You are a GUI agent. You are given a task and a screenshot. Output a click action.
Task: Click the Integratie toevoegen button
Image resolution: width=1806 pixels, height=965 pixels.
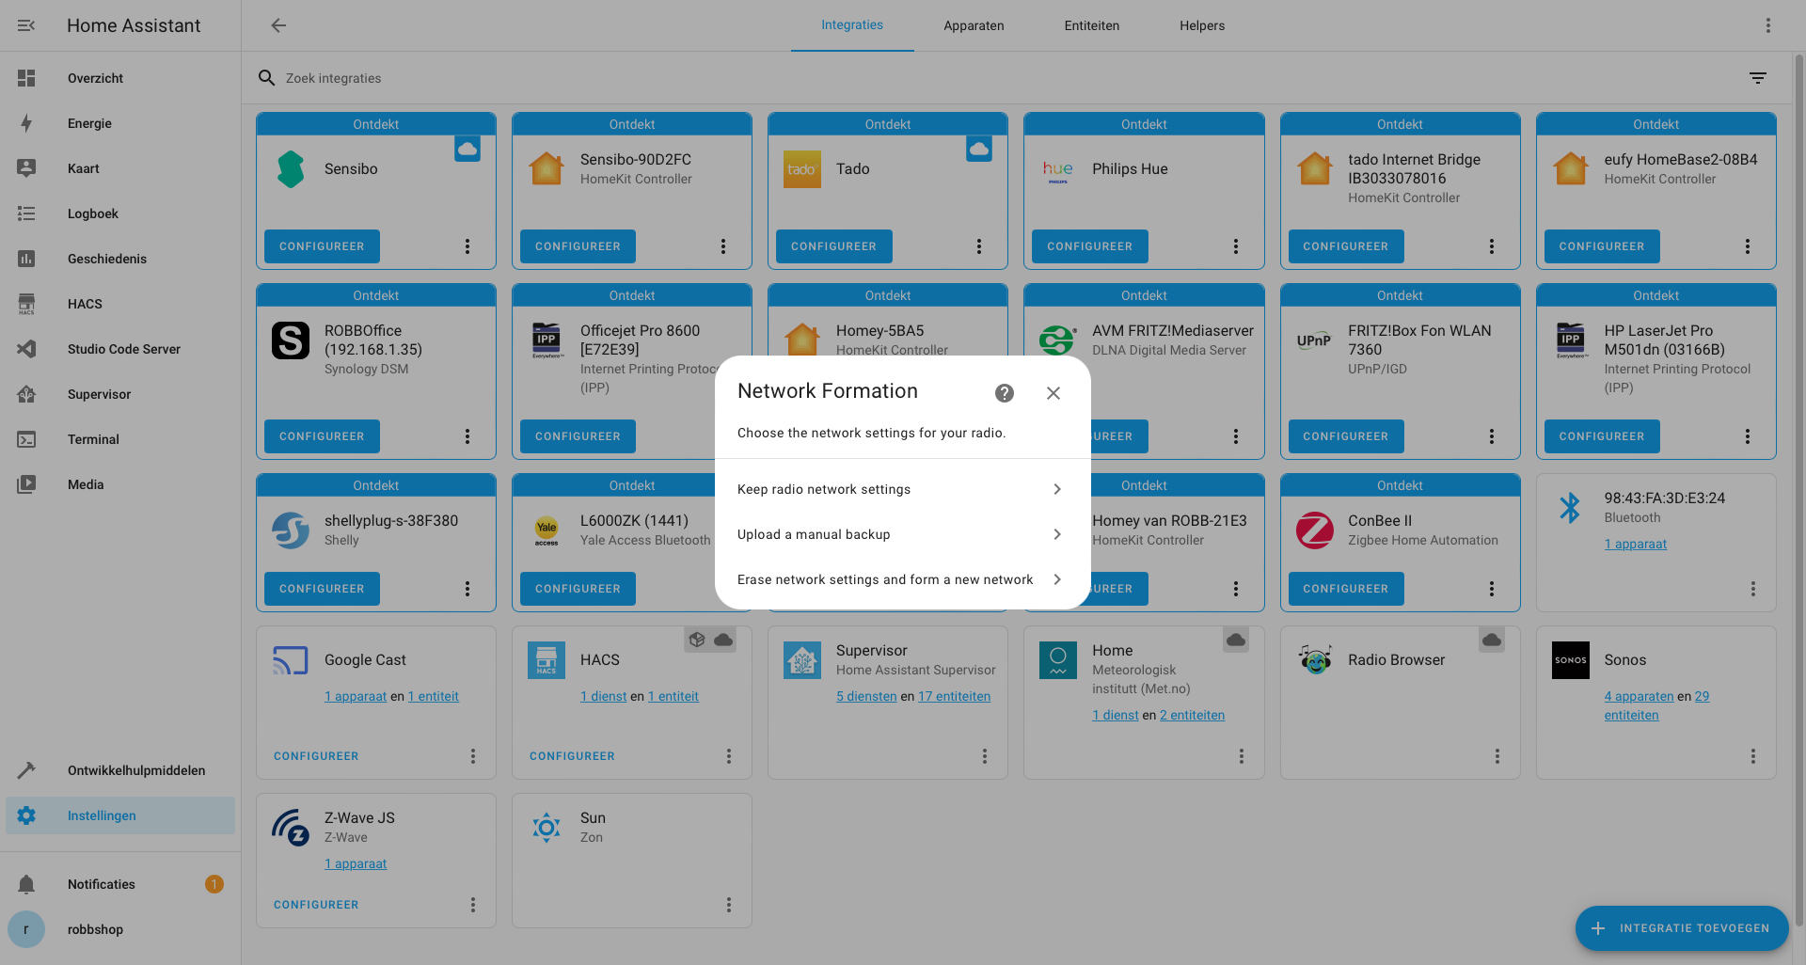[1682, 928]
